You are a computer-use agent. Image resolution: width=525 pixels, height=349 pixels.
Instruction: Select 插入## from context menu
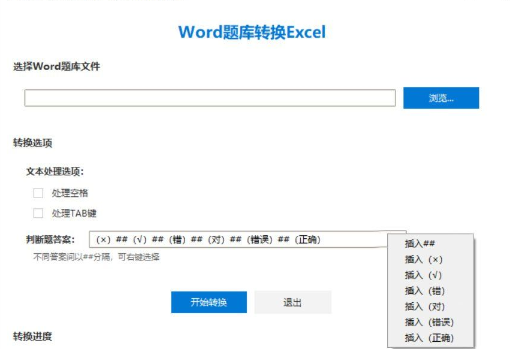point(430,244)
